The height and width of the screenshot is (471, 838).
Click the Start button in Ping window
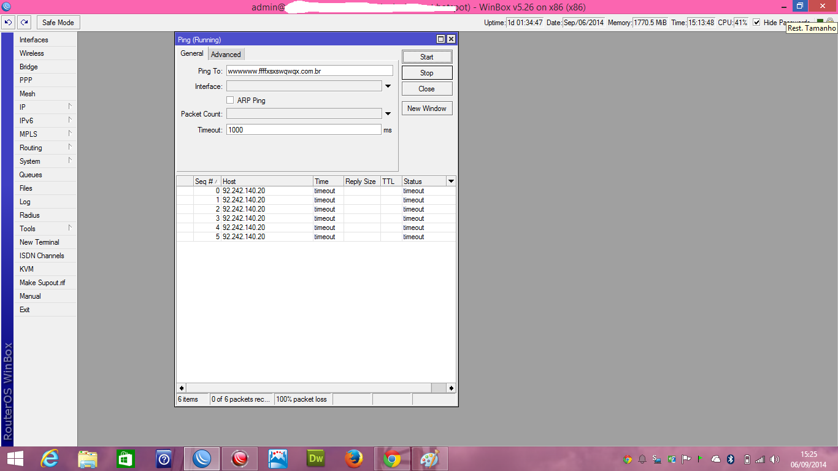[x=427, y=57]
